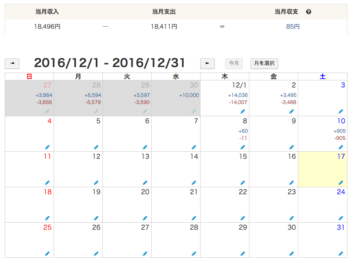This screenshot has height=266, width=353.
Task: Edit entry pencil for December 9
Action: pyautogui.click(x=292, y=147)
